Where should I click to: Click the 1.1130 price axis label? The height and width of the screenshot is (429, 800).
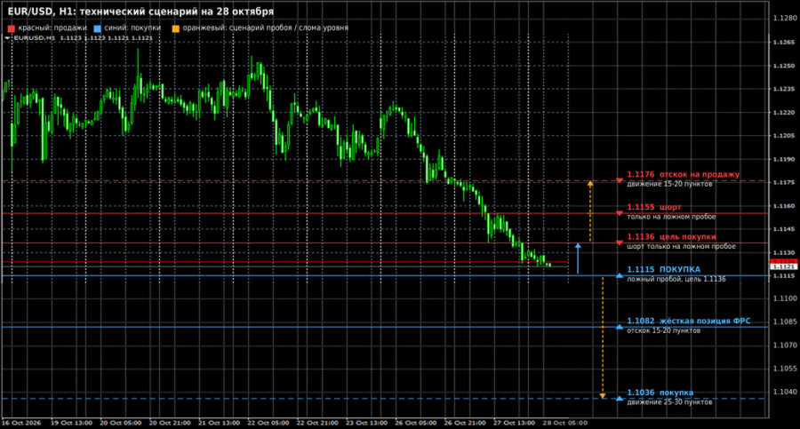(x=785, y=253)
